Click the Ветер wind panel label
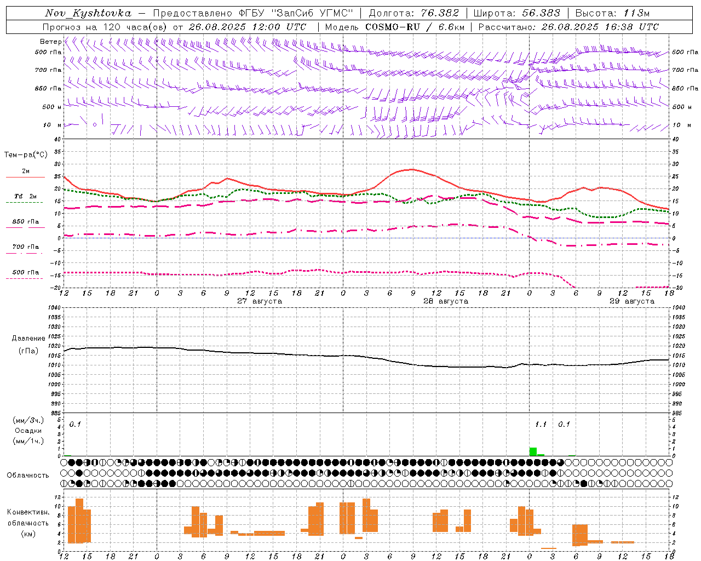The width and height of the screenshot is (701, 561). click(50, 42)
